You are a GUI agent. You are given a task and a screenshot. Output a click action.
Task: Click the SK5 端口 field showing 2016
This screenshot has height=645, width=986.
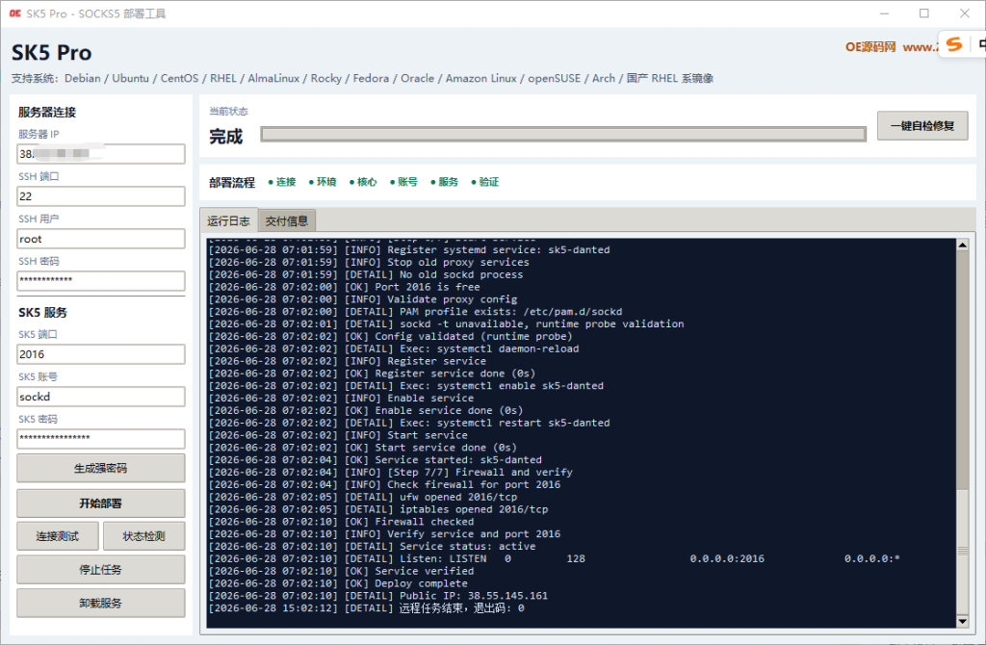pyautogui.click(x=100, y=354)
